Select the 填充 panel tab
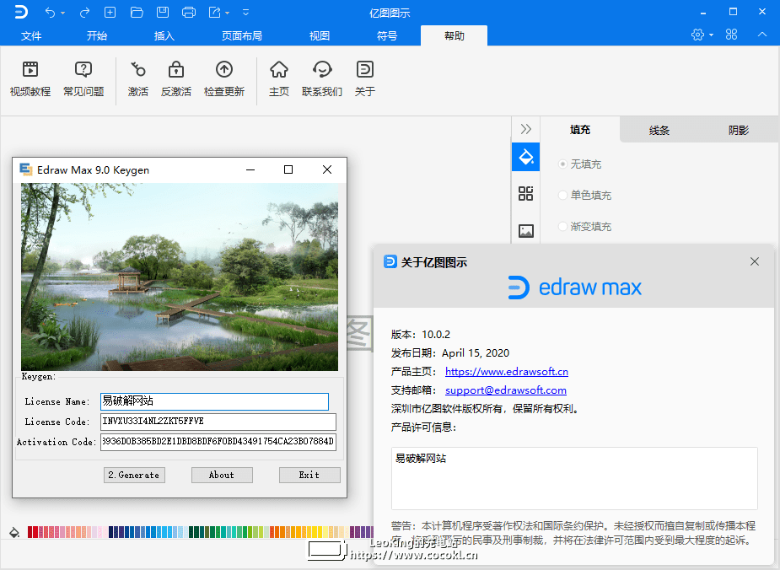The image size is (780, 570). tap(580, 130)
